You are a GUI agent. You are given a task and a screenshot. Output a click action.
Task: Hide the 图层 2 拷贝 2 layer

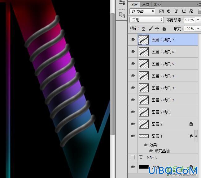133,100
